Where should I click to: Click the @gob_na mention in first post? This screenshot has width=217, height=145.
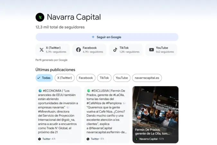[x=68, y=120]
